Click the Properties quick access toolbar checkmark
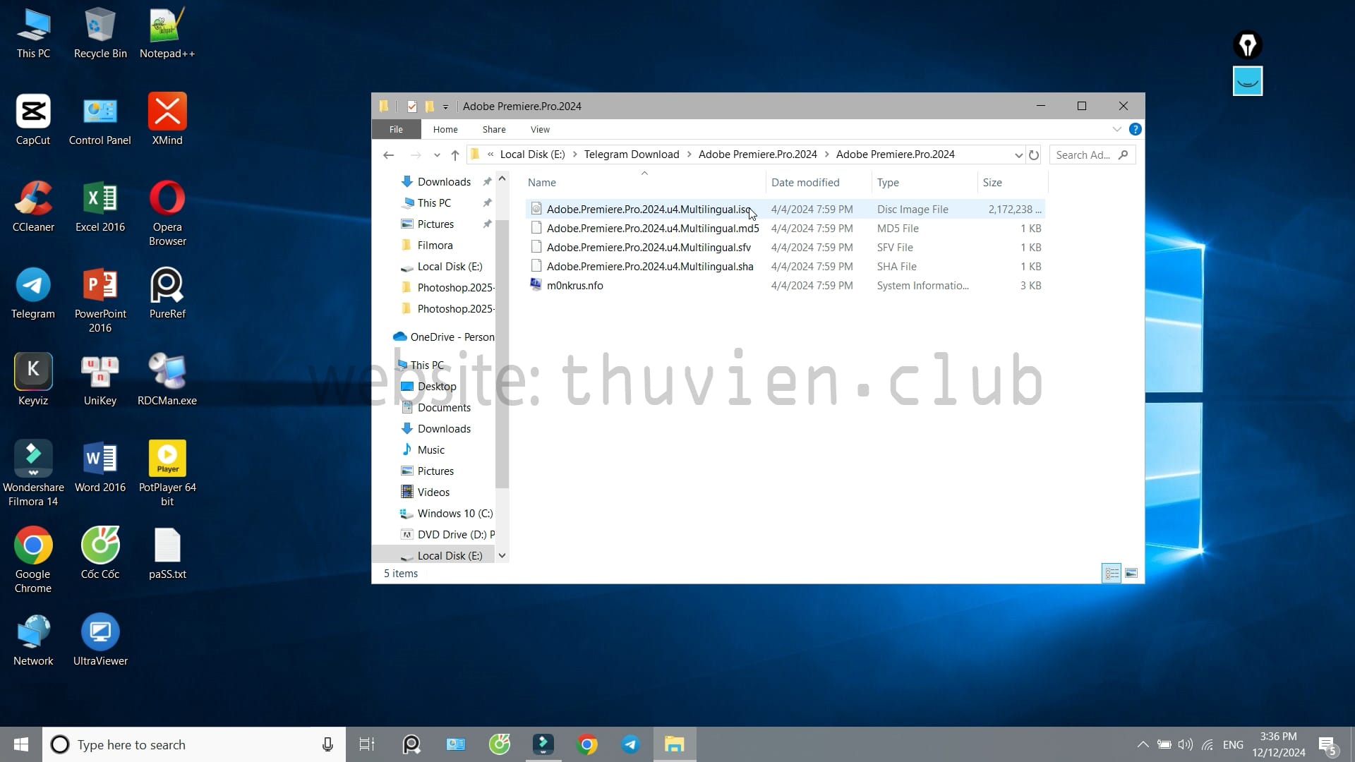The width and height of the screenshot is (1355, 762). (x=412, y=107)
